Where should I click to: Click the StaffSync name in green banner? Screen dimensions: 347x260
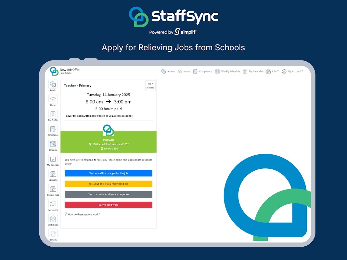pyautogui.click(x=109, y=140)
